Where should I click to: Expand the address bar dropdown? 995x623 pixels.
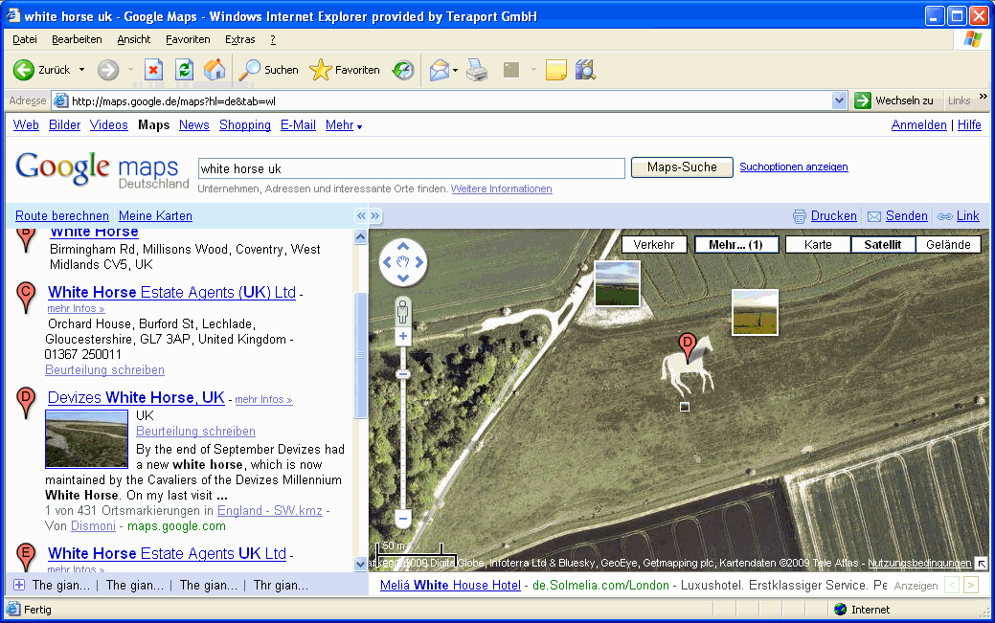840,100
